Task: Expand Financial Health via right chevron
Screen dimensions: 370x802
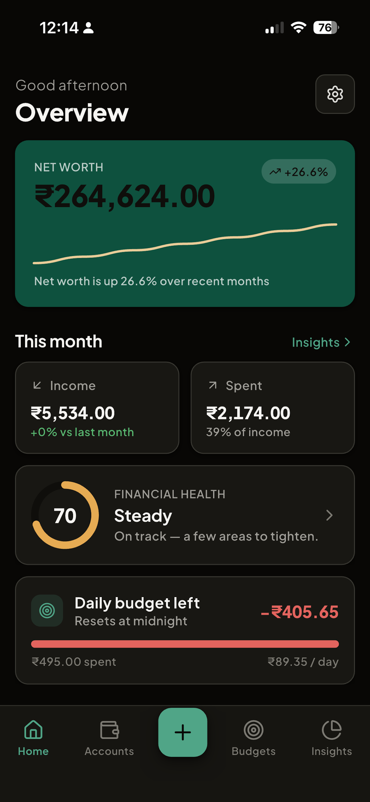Action: pos(329,515)
